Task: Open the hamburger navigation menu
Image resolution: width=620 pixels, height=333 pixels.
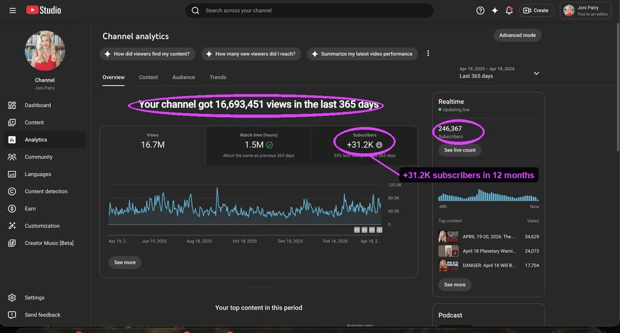Action: click(12, 10)
